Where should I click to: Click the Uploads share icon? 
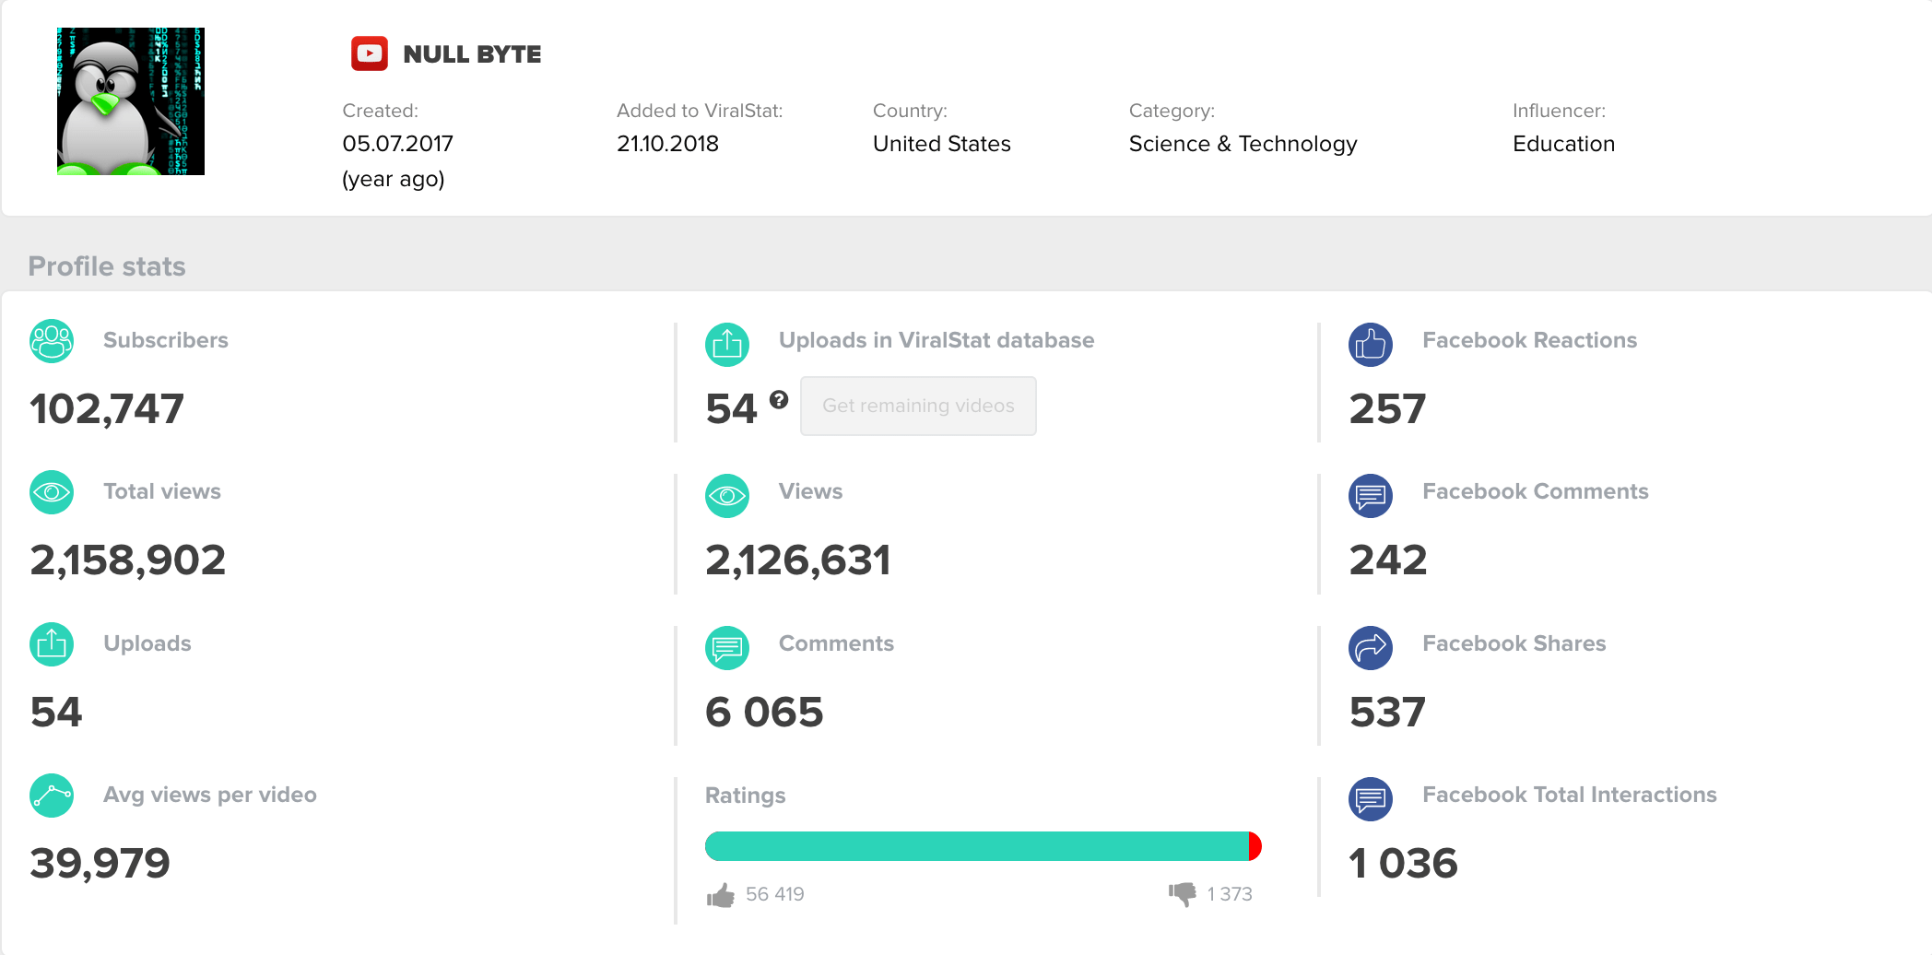click(x=52, y=644)
